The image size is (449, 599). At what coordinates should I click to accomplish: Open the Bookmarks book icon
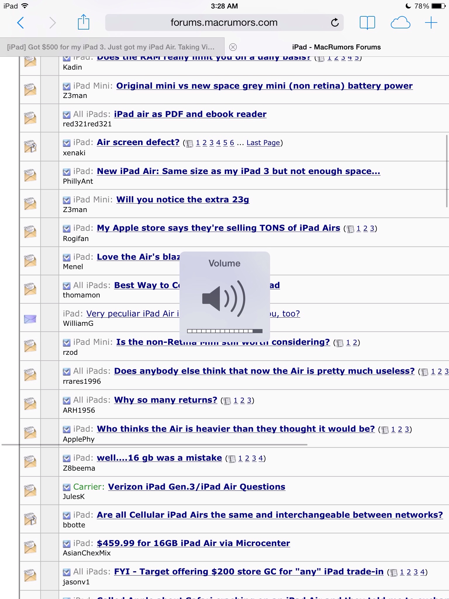(367, 23)
